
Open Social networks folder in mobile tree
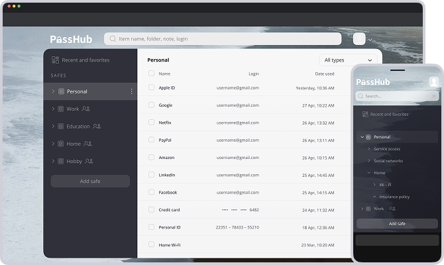click(x=388, y=161)
